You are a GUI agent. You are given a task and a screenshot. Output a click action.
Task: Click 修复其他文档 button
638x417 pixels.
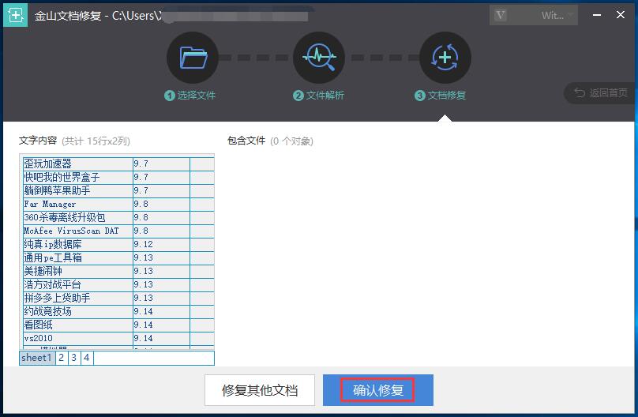pyautogui.click(x=260, y=390)
